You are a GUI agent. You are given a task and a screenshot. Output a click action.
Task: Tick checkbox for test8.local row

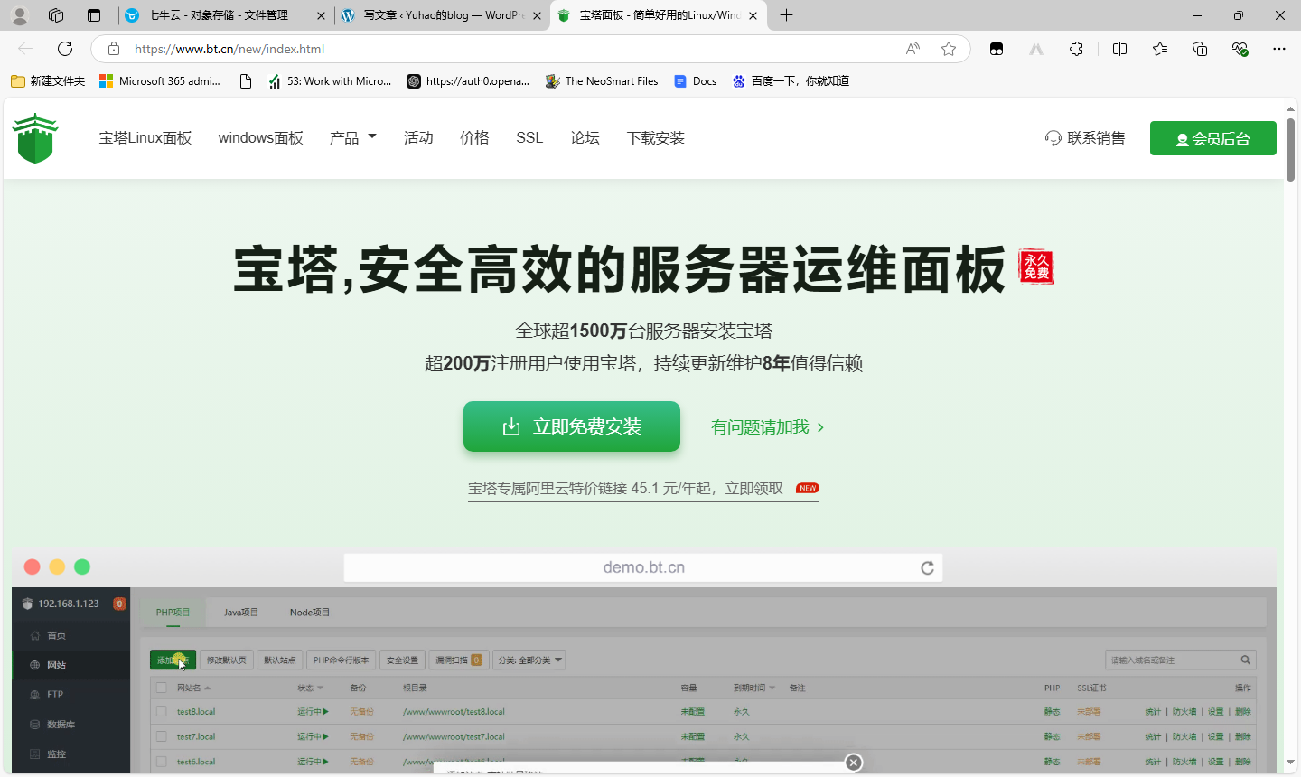point(162,712)
